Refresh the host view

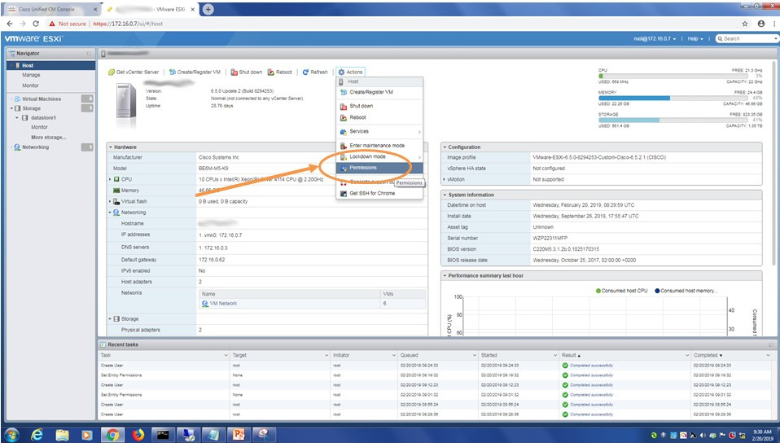pyautogui.click(x=315, y=72)
